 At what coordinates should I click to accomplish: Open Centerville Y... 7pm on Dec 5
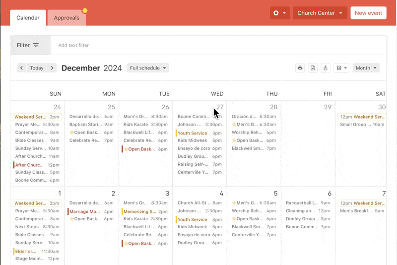(x=254, y=235)
